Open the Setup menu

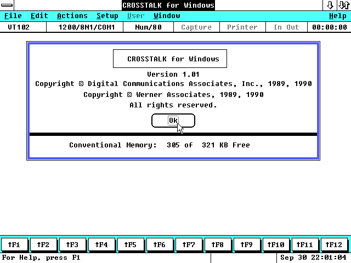(x=107, y=16)
